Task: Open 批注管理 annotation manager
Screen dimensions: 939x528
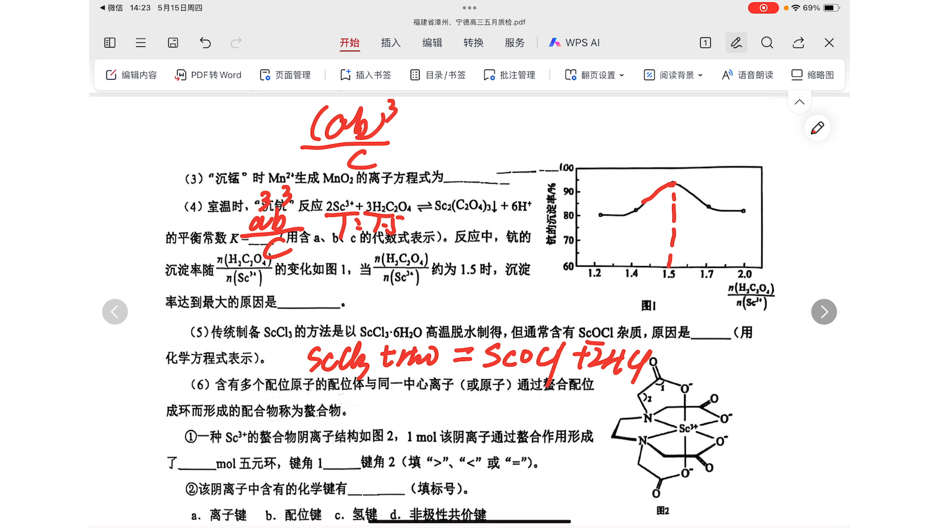Action: click(510, 75)
